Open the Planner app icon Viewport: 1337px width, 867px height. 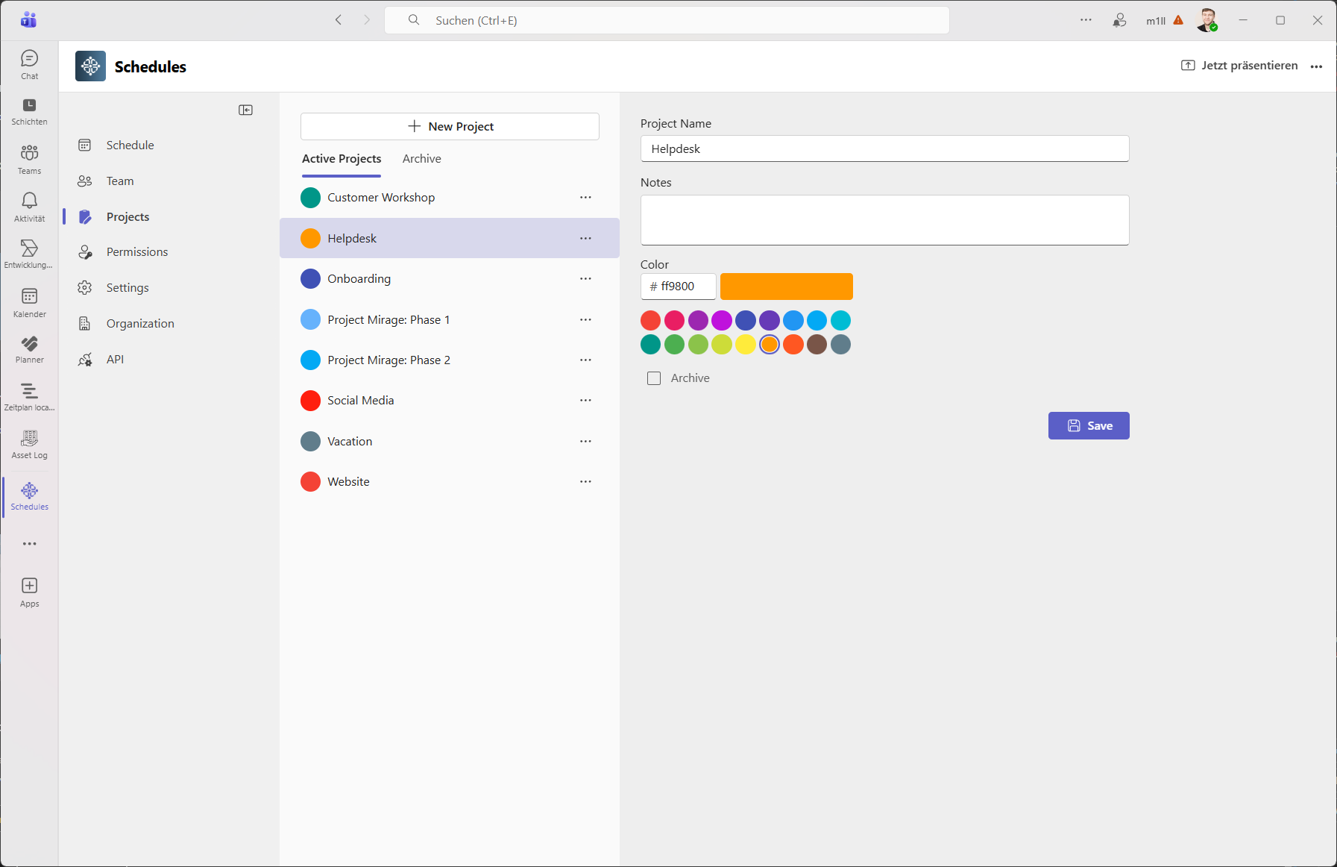click(x=29, y=349)
